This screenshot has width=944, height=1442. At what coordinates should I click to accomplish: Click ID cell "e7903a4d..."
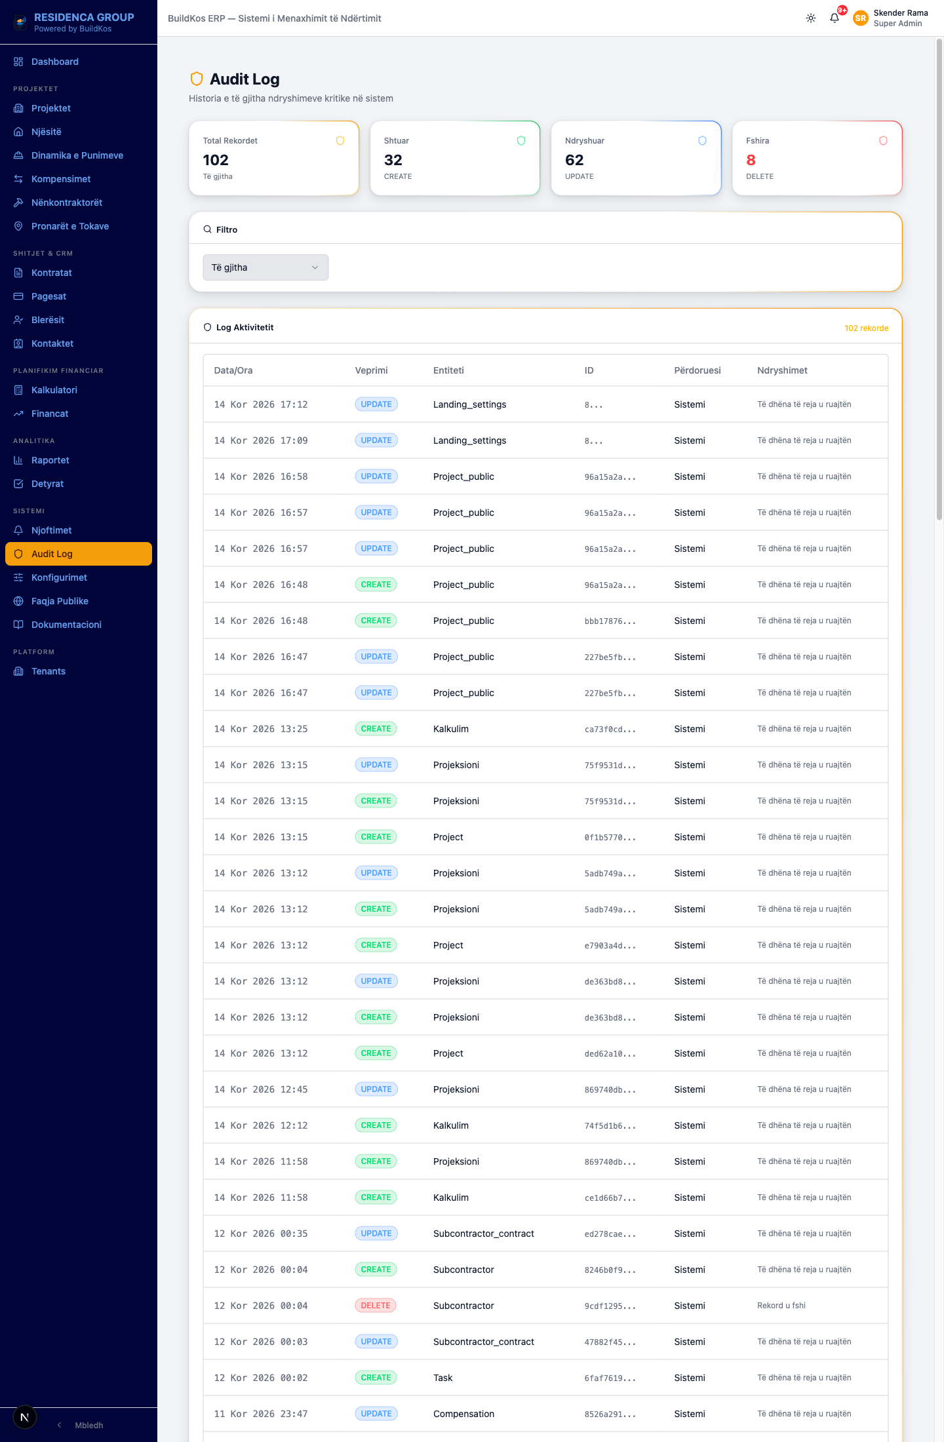[x=610, y=946]
